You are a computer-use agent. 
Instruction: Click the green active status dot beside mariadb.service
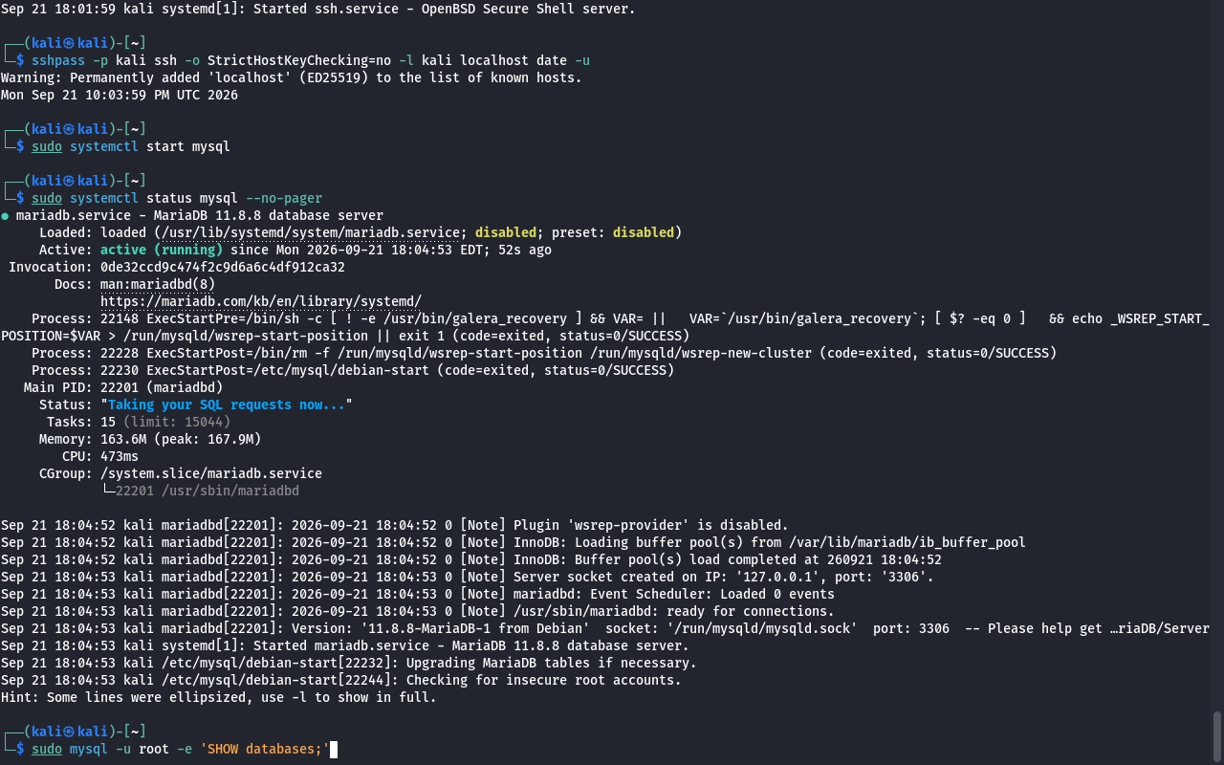5,215
